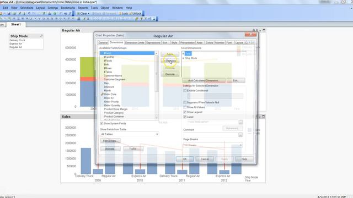
Task: Expand the Ship Mode dimension node
Action: coord(183,58)
